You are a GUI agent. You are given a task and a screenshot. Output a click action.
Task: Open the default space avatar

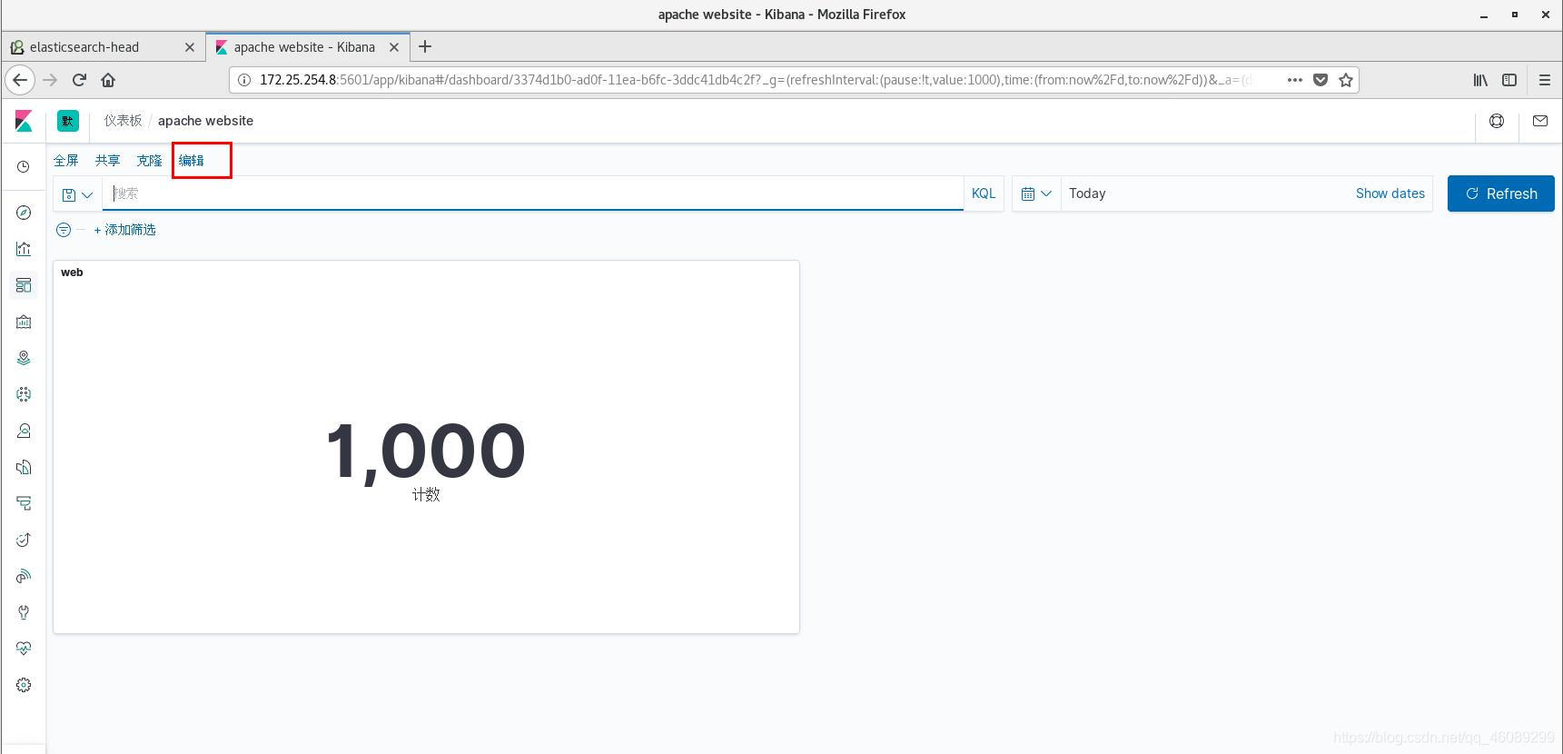click(x=68, y=121)
